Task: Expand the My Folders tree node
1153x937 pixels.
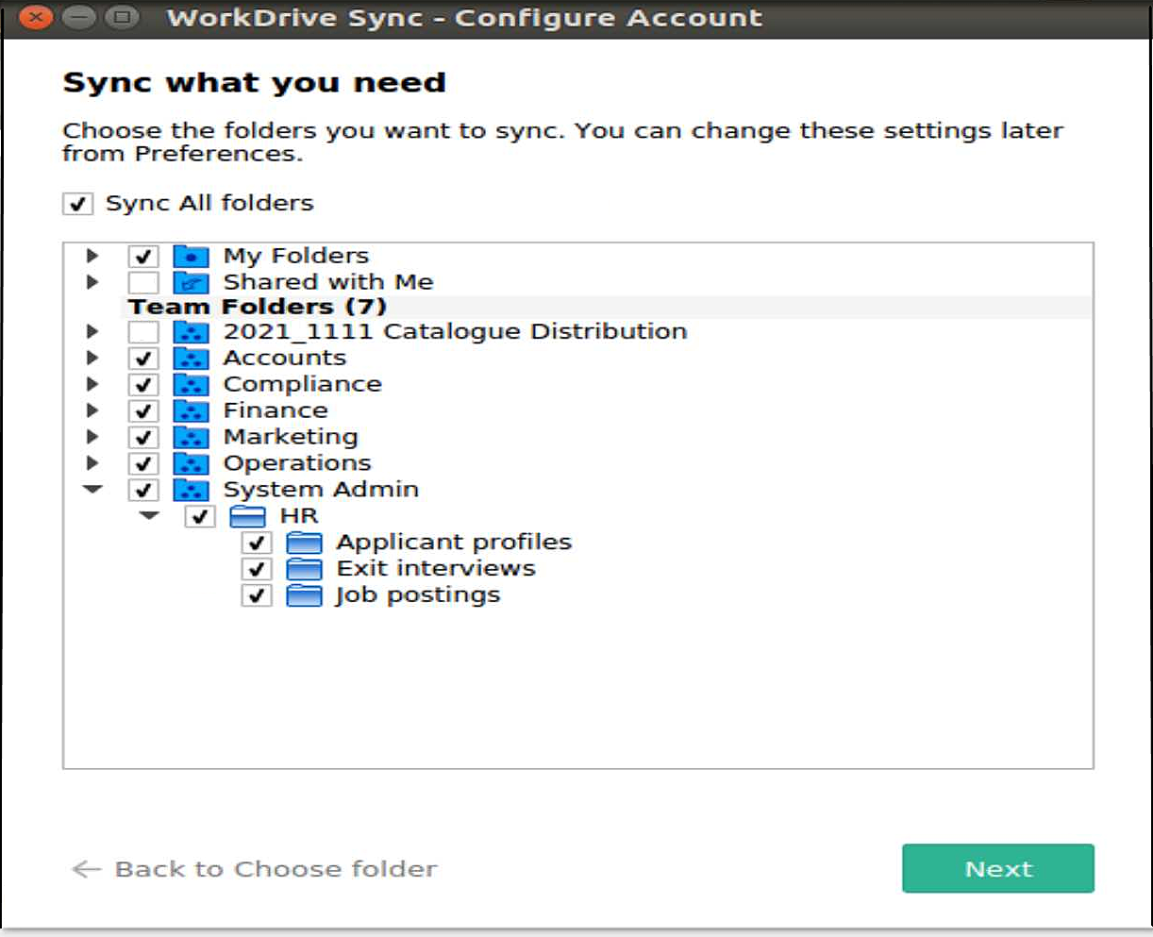Action: click(x=92, y=256)
